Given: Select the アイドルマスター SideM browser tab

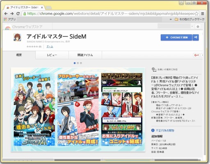Looking at the screenshot, I should (x=24, y=7).
